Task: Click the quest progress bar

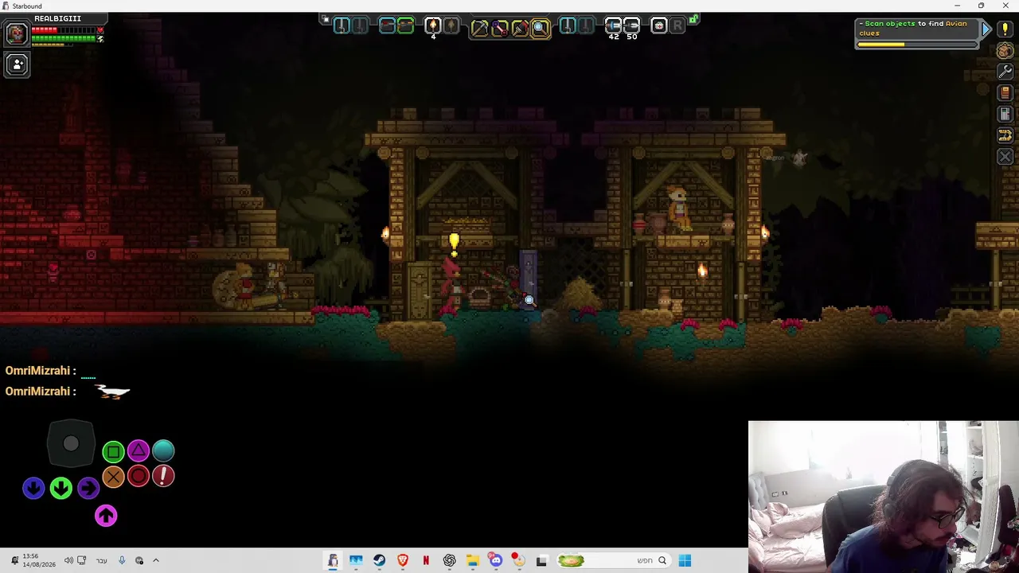Action: pyautogui.click(x=917, y=45)
